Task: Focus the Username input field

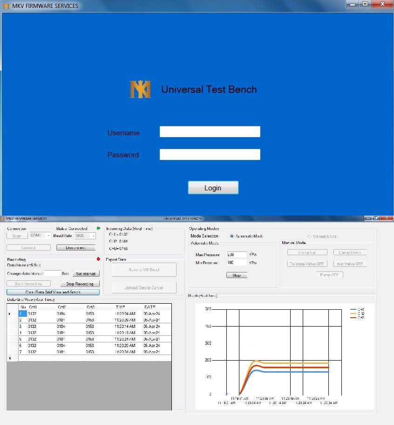Action: point(210,132)
